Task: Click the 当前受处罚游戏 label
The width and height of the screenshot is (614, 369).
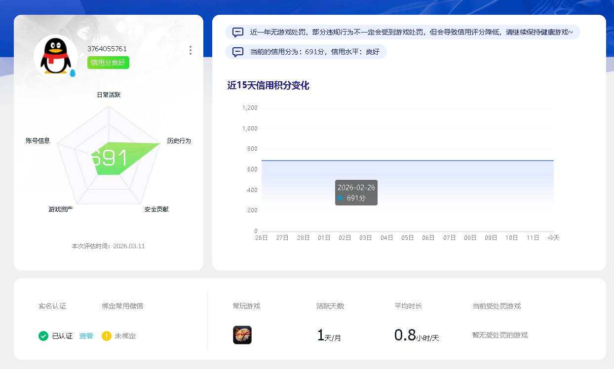Action: [x=497, y=306]
